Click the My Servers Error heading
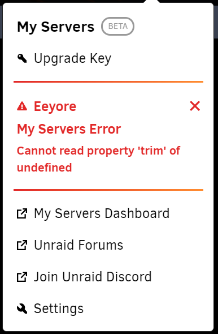The height and width of the screenshot is (334, 218). pos(69,129)
